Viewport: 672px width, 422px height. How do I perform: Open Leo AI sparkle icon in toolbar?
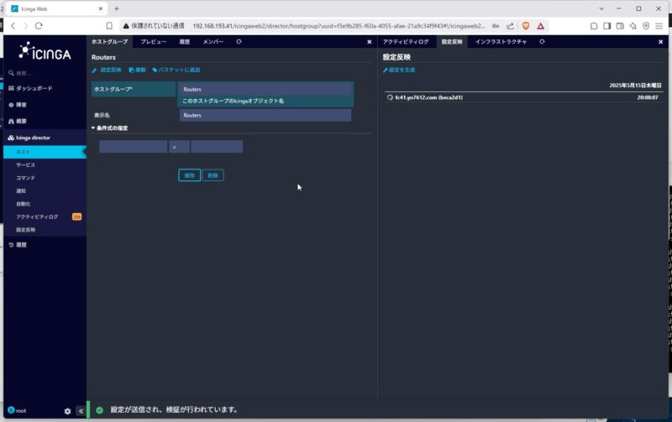pos(633,26)
